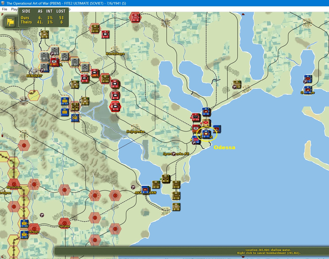
Task: Select the red unit rated 2-1 near Rasdelnaya
Action: (x=105, y=34)
